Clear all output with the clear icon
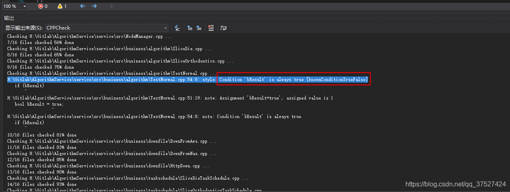510x192 pixels. pos(211,28)
